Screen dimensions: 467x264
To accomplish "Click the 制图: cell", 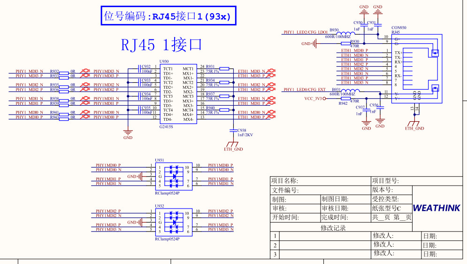I will [x=295, y=199].
